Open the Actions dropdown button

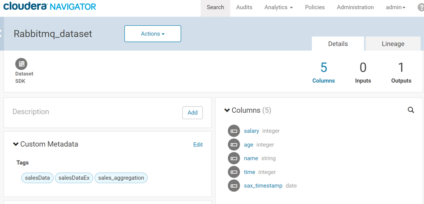(152, 34)
